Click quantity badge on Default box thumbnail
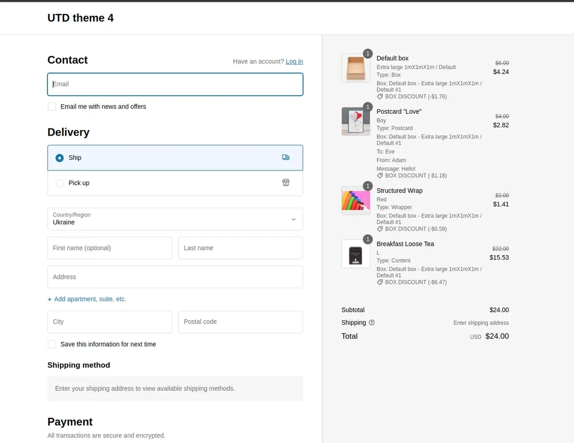 point(368,53)
